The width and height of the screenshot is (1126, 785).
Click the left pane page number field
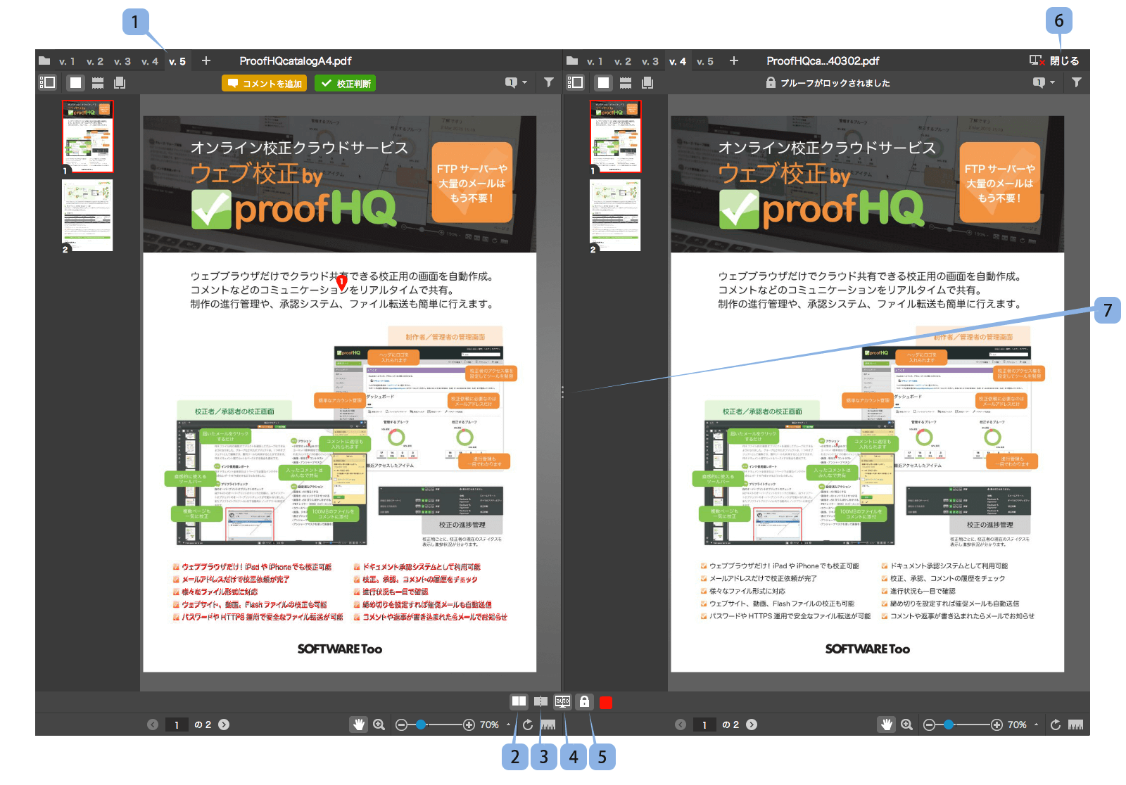click(x=177, y=725)
